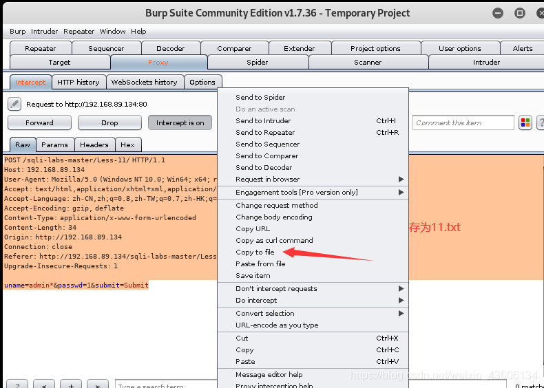Switch to the Comparer tab

pos(234,49)
